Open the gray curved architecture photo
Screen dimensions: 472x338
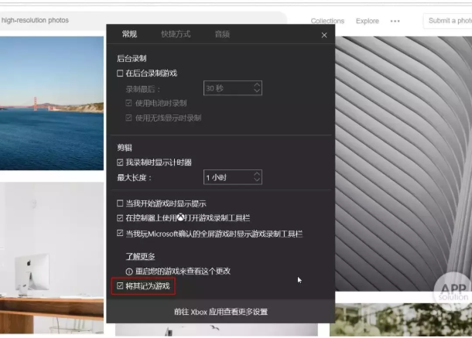tap(403, 163)
